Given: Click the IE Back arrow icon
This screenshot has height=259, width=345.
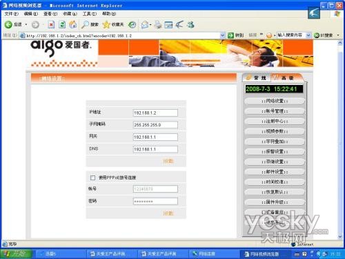Looking at the screenshot, I should [8, 25].
